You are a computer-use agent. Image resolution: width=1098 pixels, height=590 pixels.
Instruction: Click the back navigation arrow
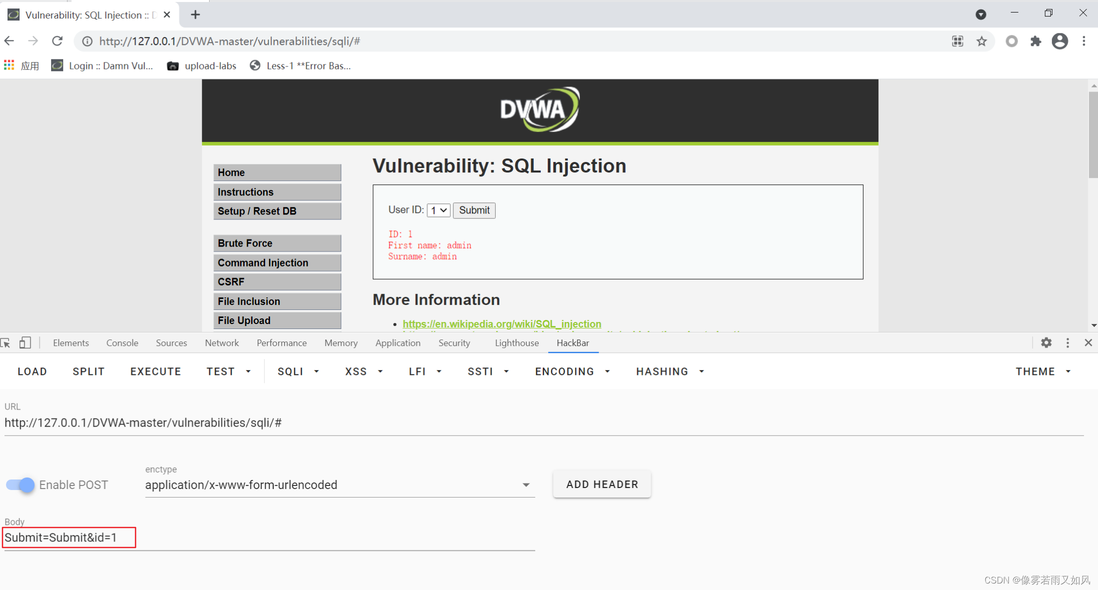[x=9, y=41]
